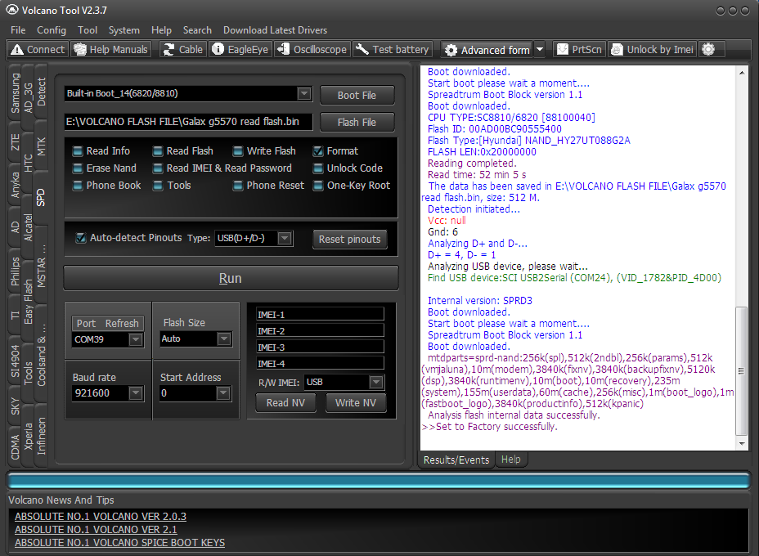The height and width of the screenshot is (556, 759).
Task: Select the Results/Events tab
Action: (x=456, y=460)
